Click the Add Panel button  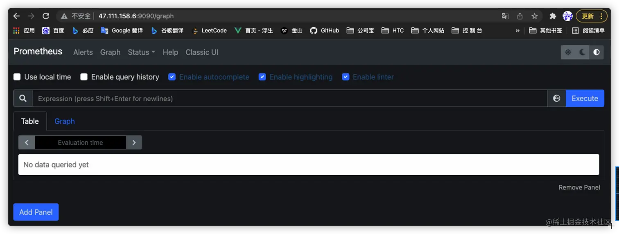pos(36,212)
